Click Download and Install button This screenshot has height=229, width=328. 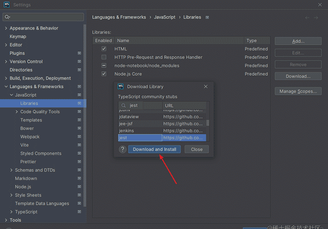[x=154, y=149]
